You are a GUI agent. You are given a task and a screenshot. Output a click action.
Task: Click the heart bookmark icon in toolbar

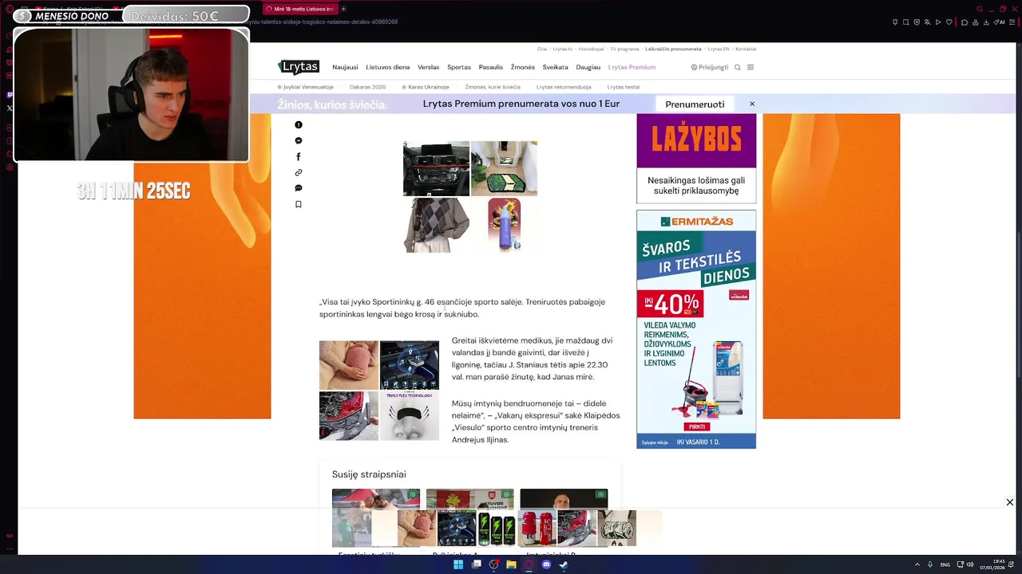tap(949, 22)
